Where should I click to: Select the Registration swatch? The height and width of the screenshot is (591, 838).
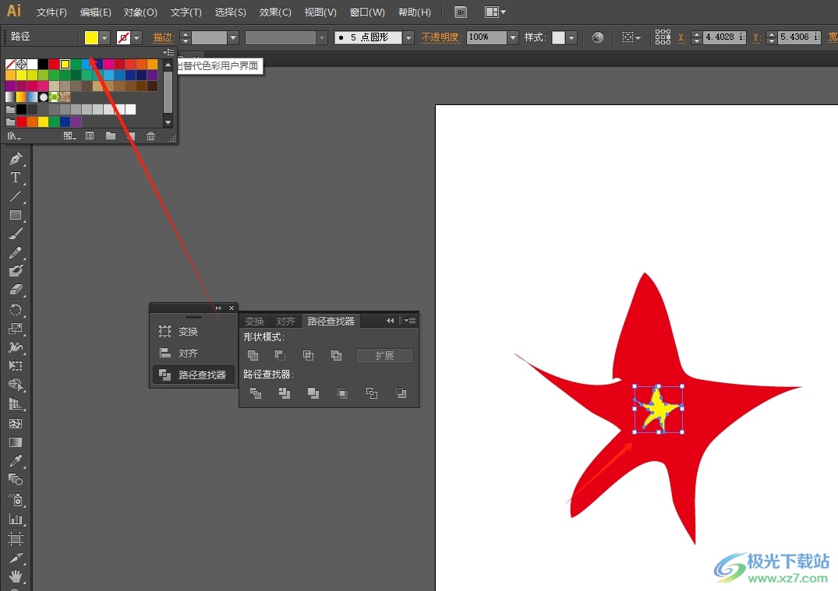[21, 64]
